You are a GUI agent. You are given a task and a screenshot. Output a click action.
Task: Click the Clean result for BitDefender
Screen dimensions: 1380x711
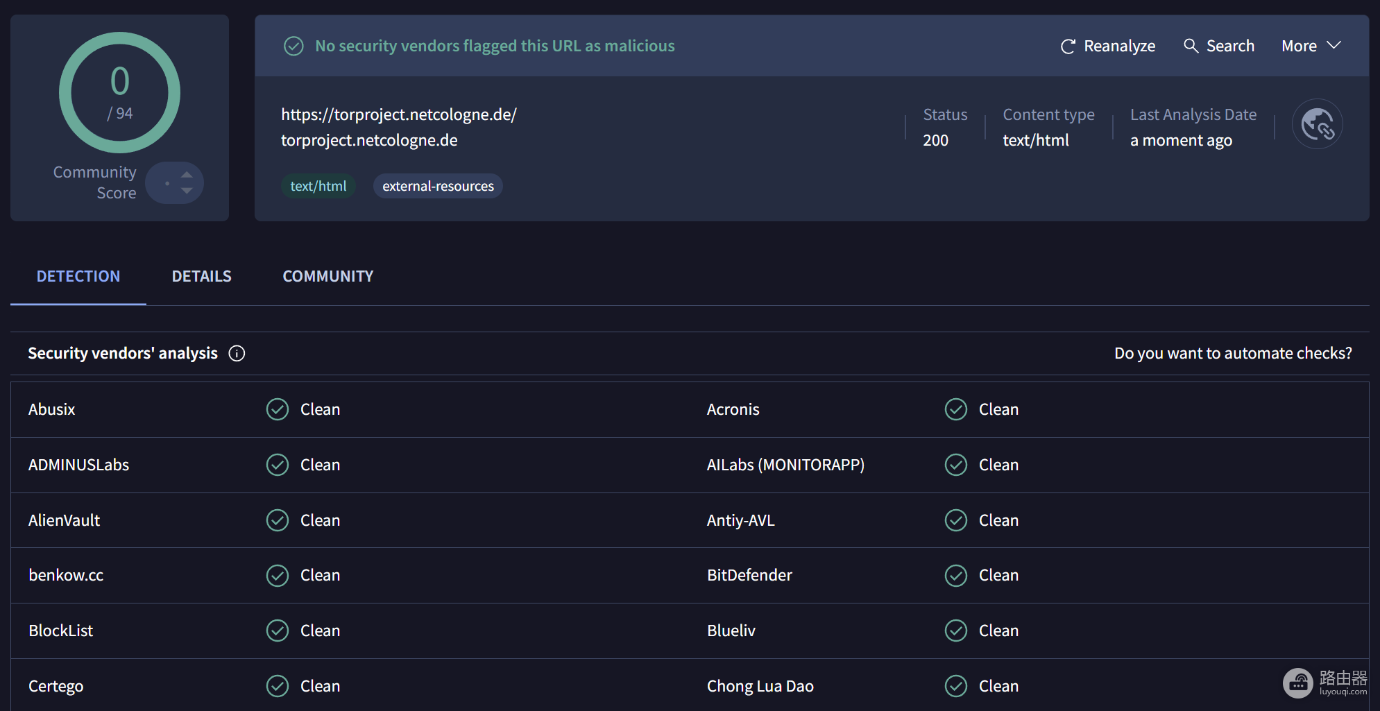(x=998, y=575)
